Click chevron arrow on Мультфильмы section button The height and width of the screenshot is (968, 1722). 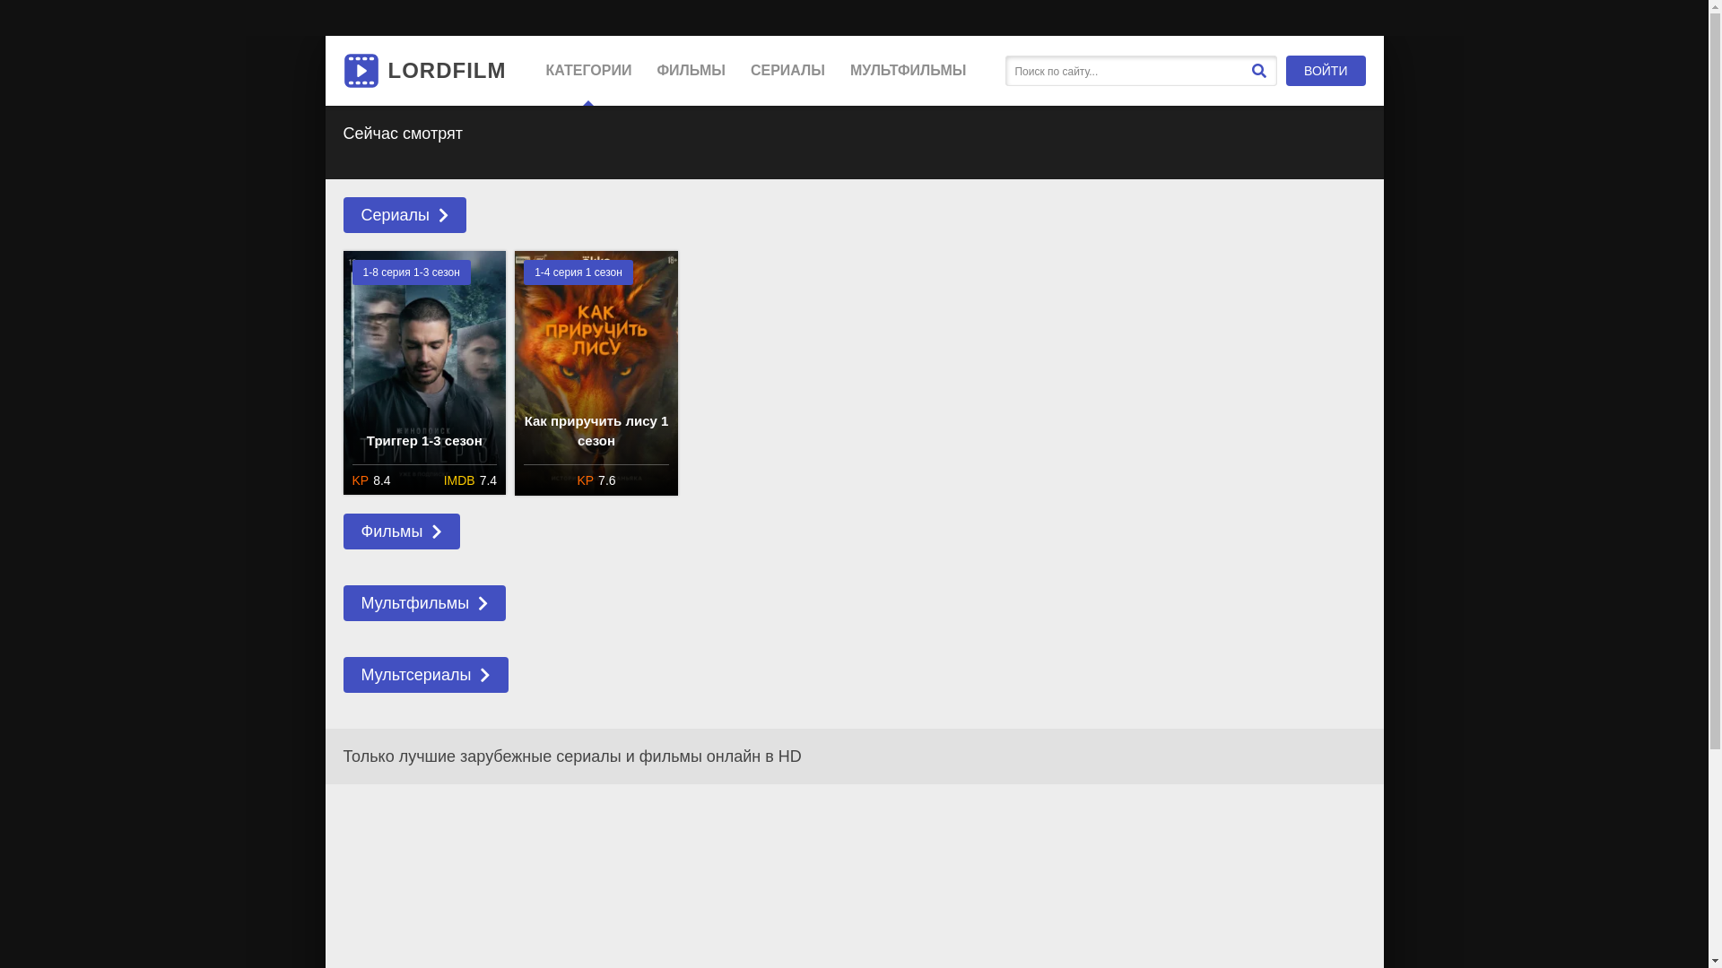pos(483,603)
